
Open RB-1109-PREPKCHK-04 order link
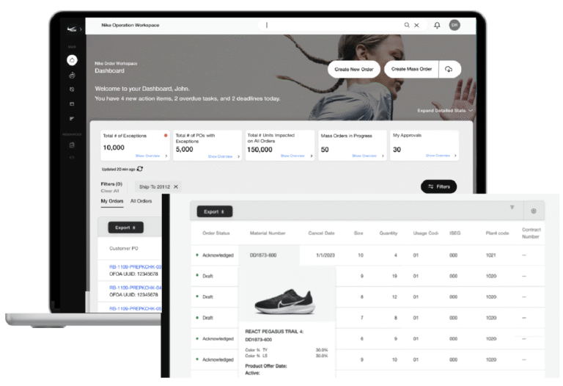(x=136, y=288)
